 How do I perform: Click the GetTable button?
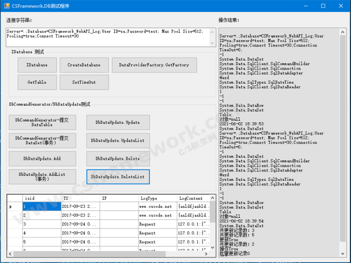pos(37,83)
